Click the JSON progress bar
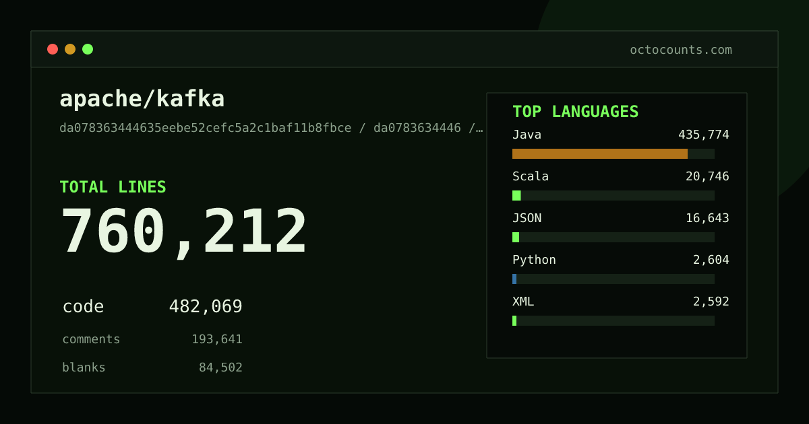 [613, 237]
